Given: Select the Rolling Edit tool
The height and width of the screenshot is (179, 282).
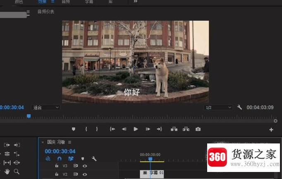Looking at the screenshot, I should (7, 154).
